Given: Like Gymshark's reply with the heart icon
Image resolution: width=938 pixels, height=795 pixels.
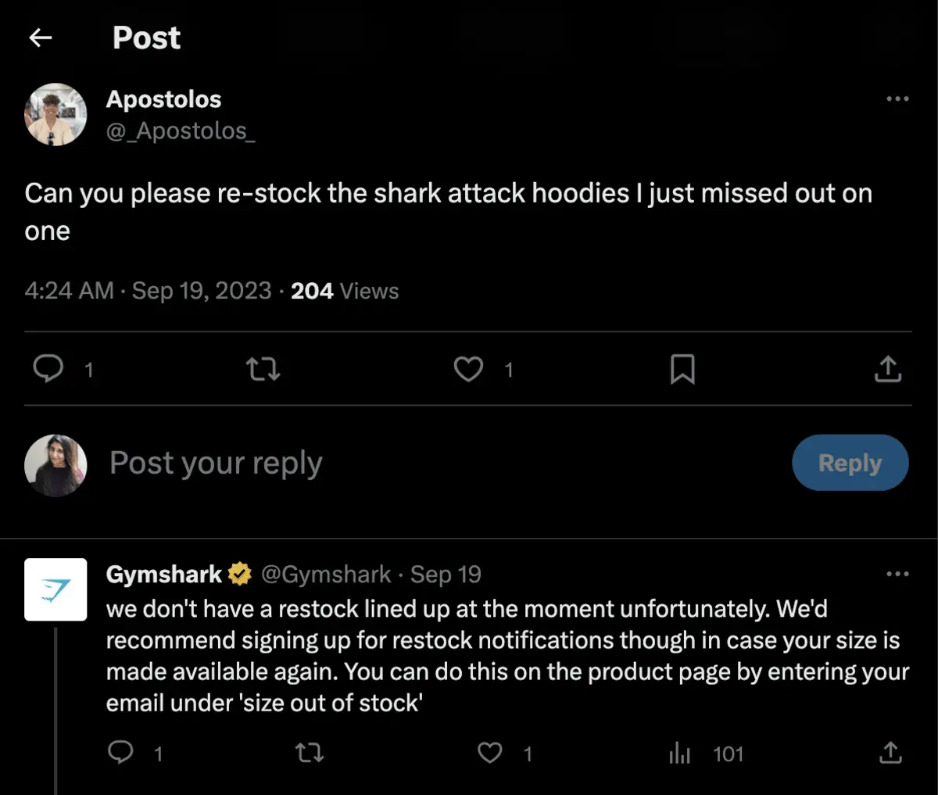Looking at the screenshot, I should [490, 753].
